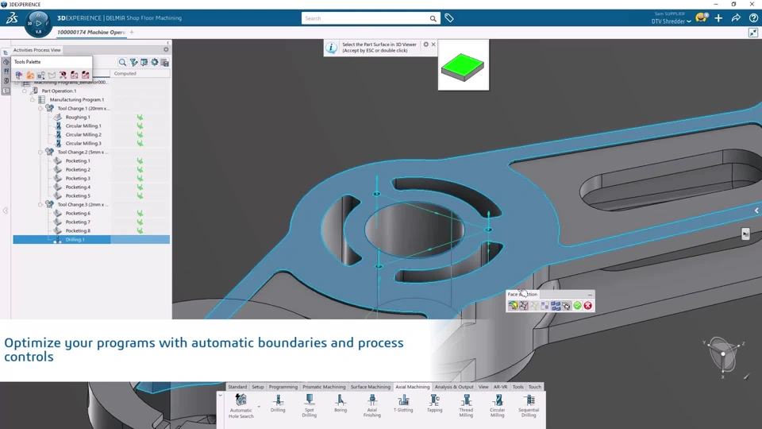Choose the Thread Milling tool
The image size is (762, 429).
pyautogui.click(x=466, y=406)
